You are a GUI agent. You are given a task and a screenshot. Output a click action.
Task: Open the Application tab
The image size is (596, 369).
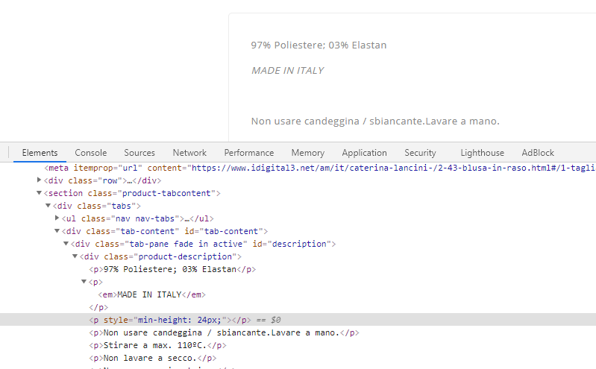click(364, 153)
